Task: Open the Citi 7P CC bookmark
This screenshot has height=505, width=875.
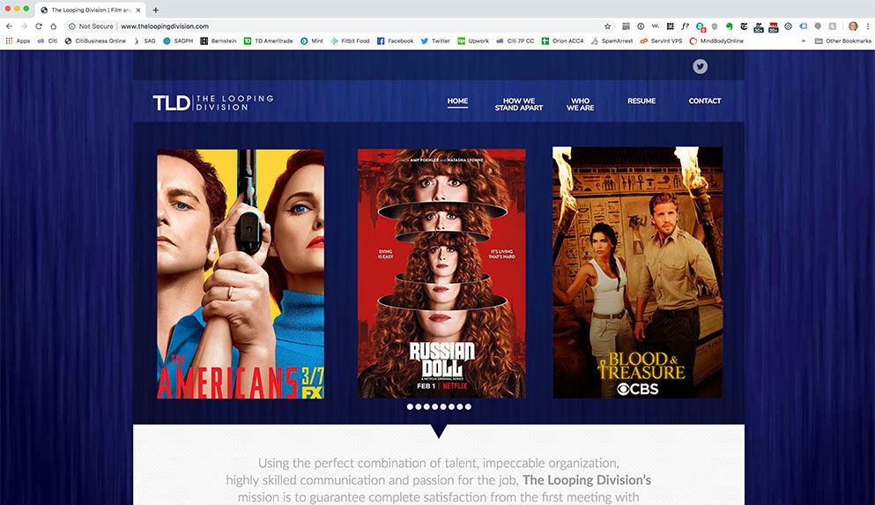Action: tap(515, 41)
